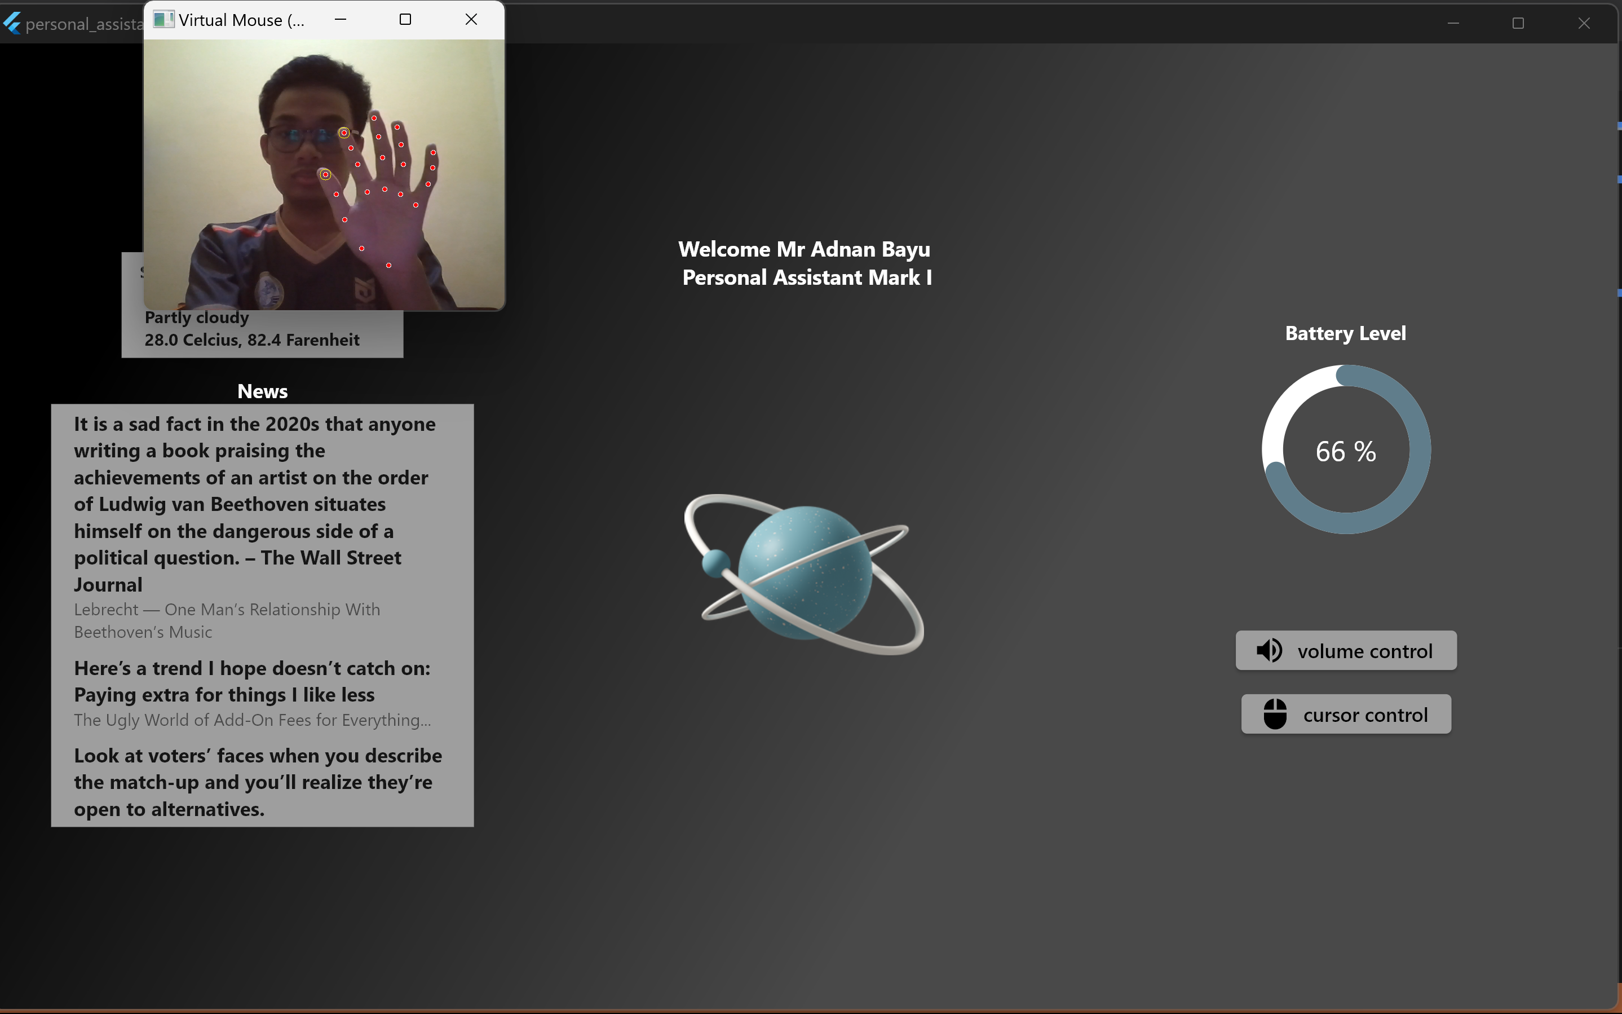Activate volume control
This screenshot has height=1014, width=1622.
[x=1345, y=650]
